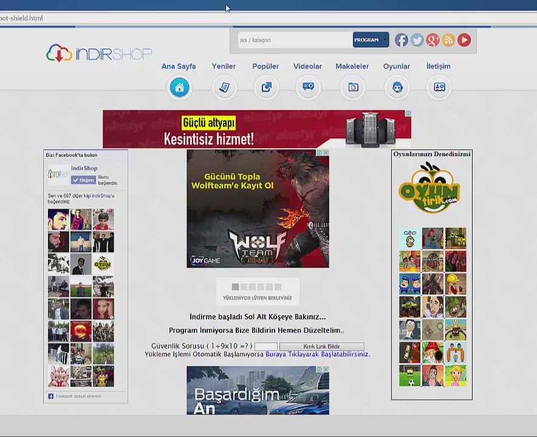This screenshot has width=537, height=437.
Task: Click the Oyunlarımızı Denedinizmi heading
Action: pos(432,154)
